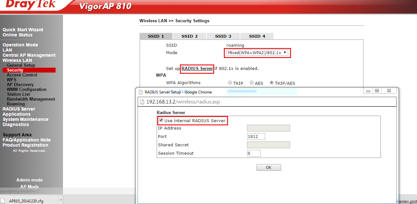Click the page icon in the popup address bar
The height and width of the screenshot is (204, 417).
pos(142,102)
